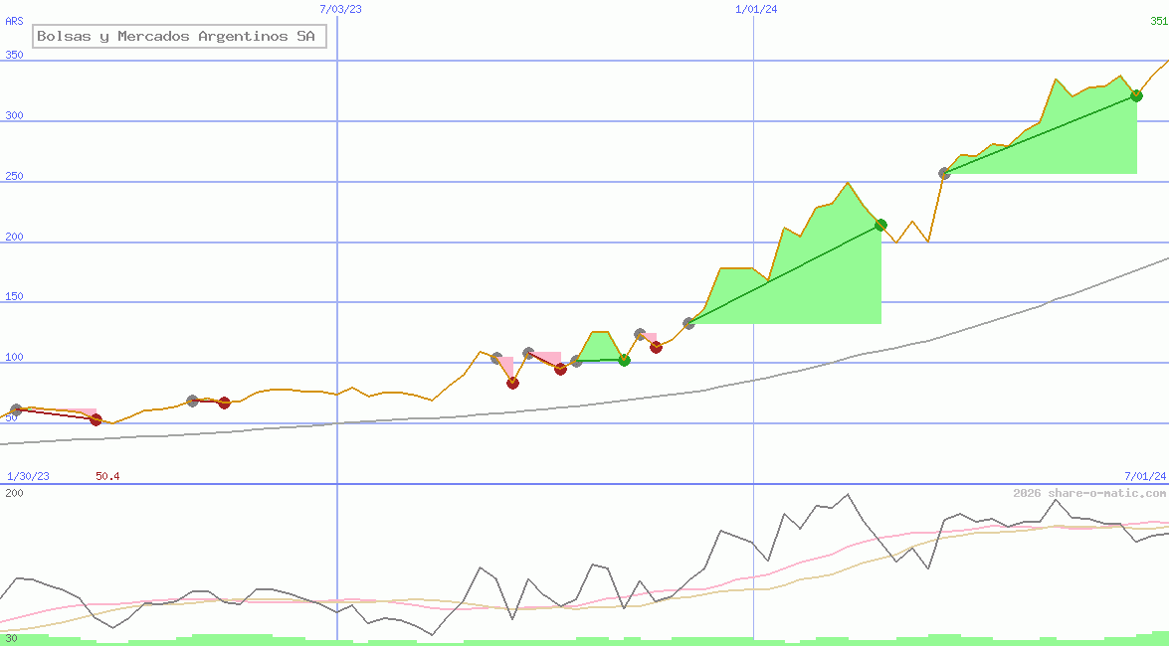Image resolution: width=1169 pixels, height=646 pixels.
Task: Click the ARS currency label
Action: [x=14, y=20]
